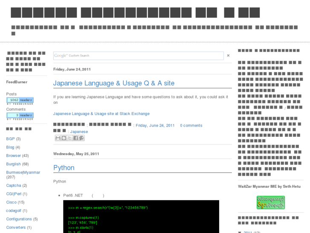Select the Burglish category label

click(x=13, y=164)
